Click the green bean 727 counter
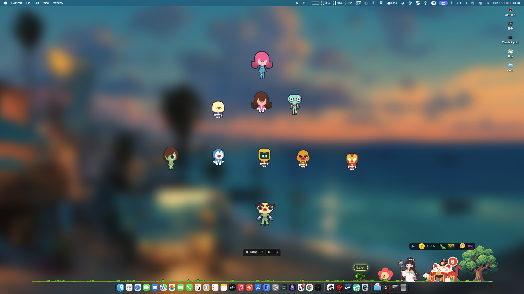Screen dimensions: 524x294 447,246
